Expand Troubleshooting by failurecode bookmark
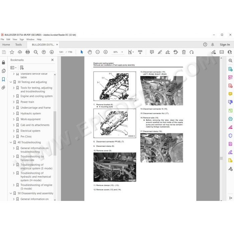 tap(14, 156)
